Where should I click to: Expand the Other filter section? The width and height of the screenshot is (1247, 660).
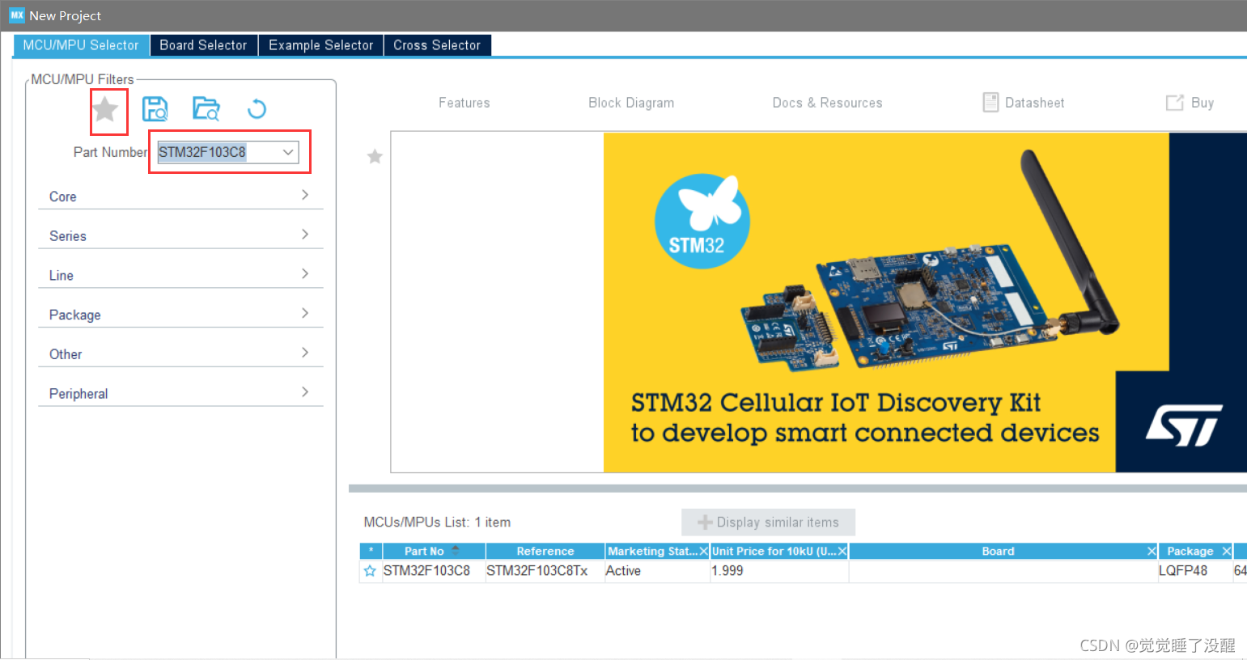(180, 354)
